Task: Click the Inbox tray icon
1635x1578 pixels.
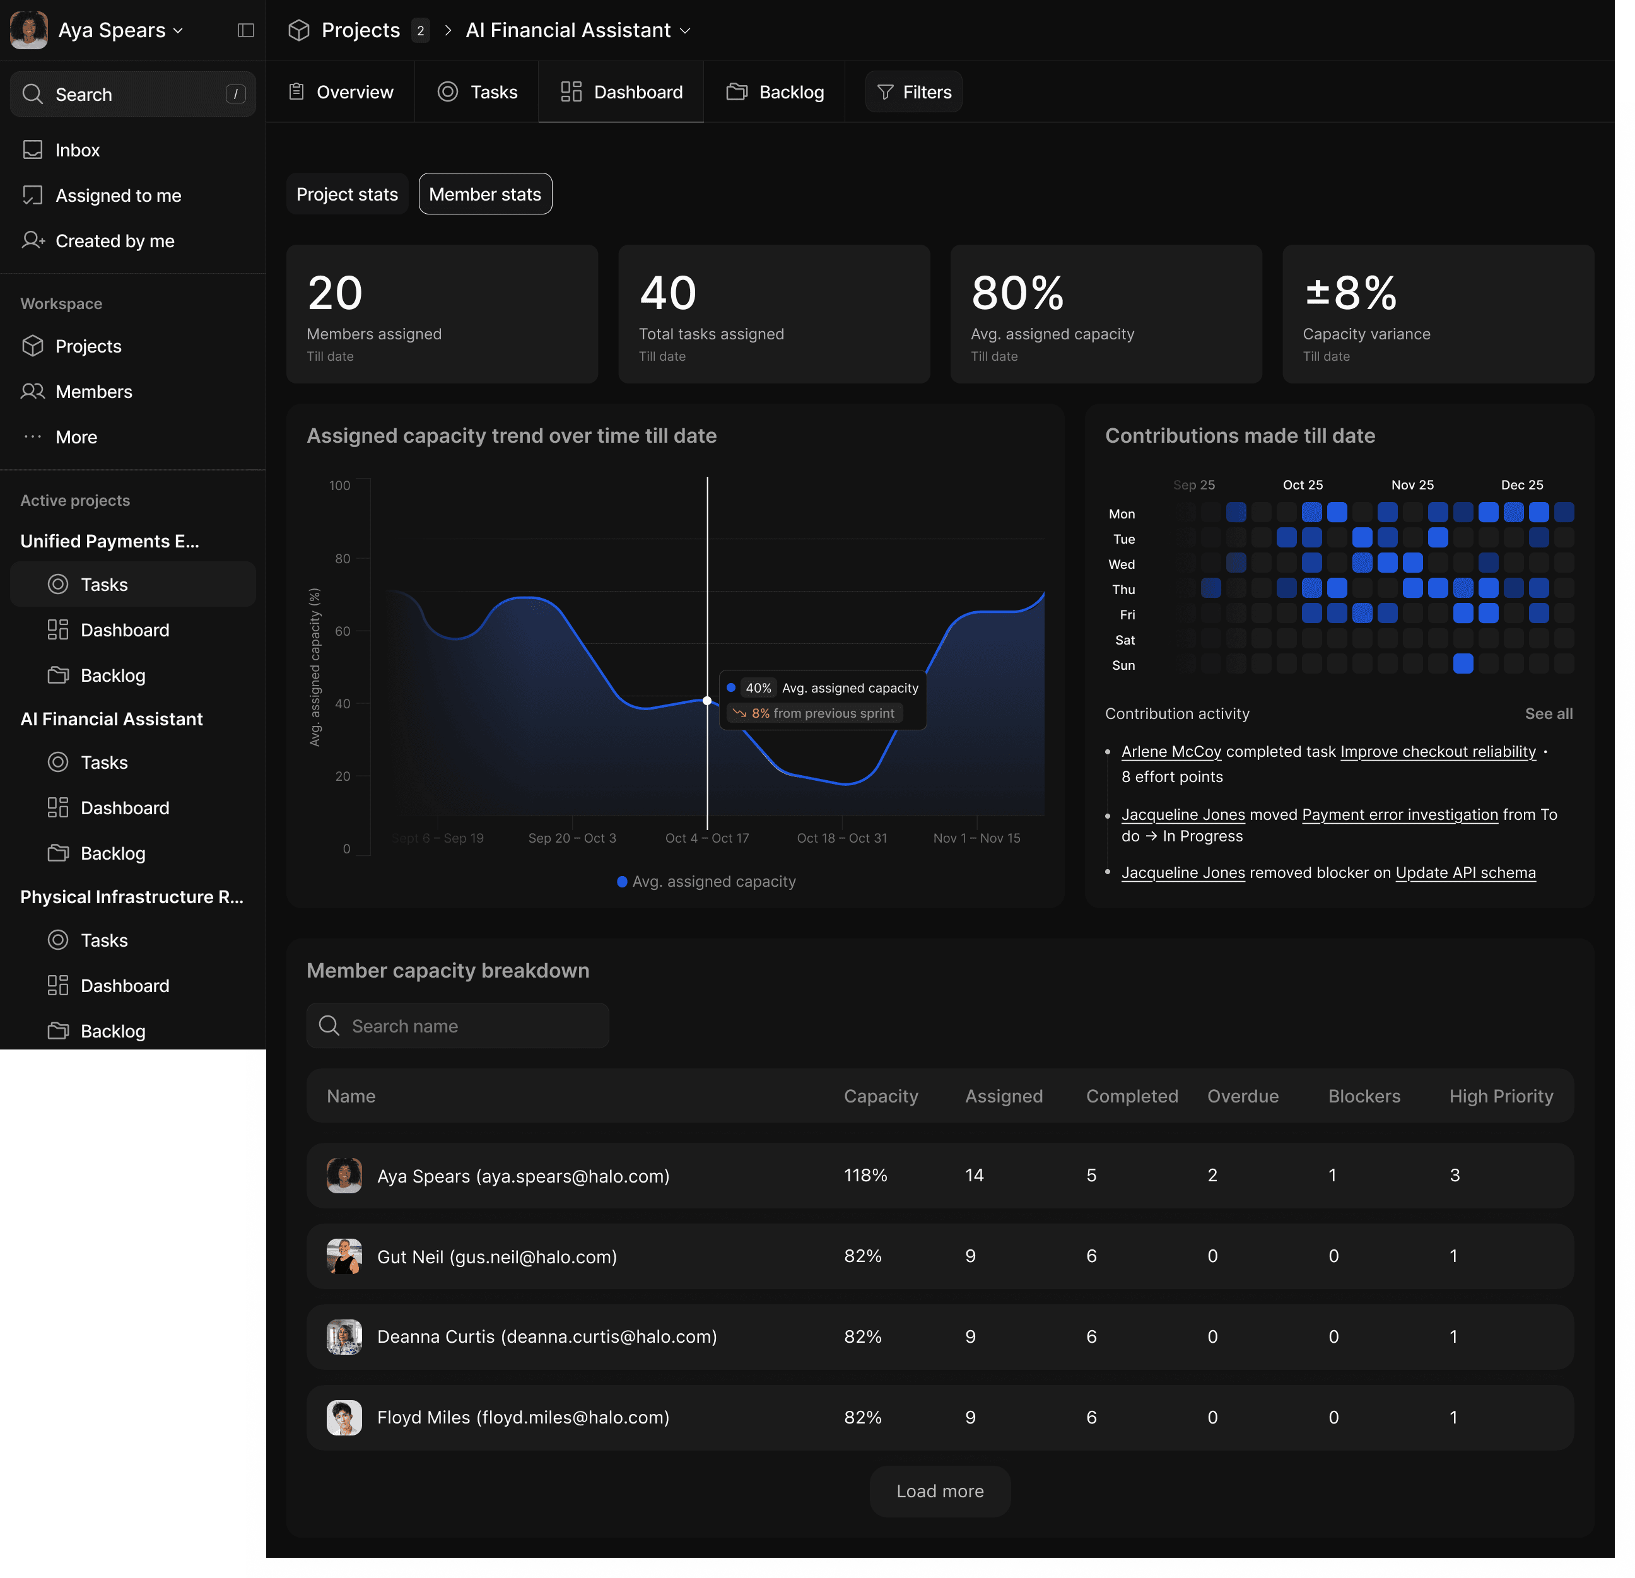Action: coord(33,150)
